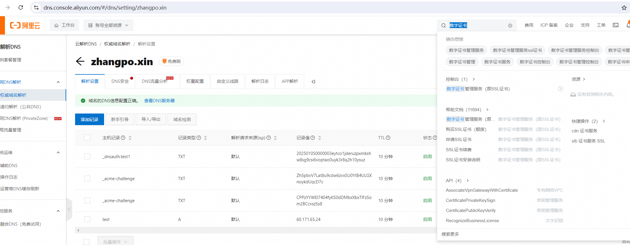630x245 pixels.
Task: Click the 域名检测 button
Action: point(182,119)
